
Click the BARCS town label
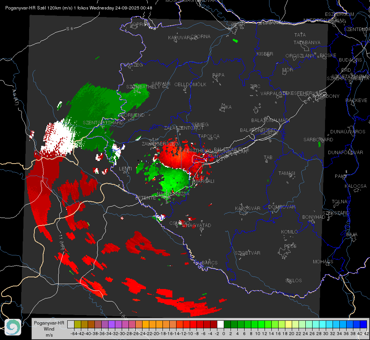tap(209, 263)
